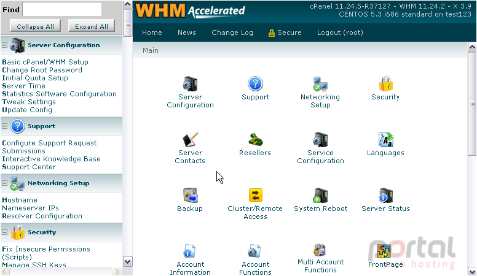Open Server Time link
Viewport: 477px width, 276px height.
(23, 86)
